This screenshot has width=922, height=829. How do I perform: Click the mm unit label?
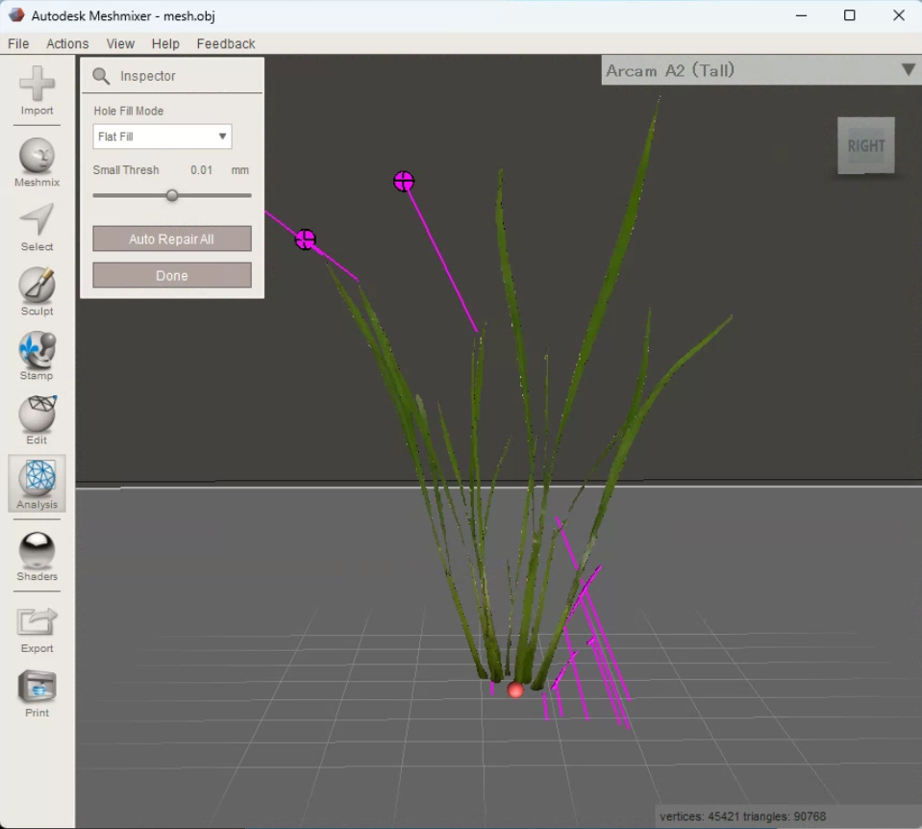coord(240,170)
